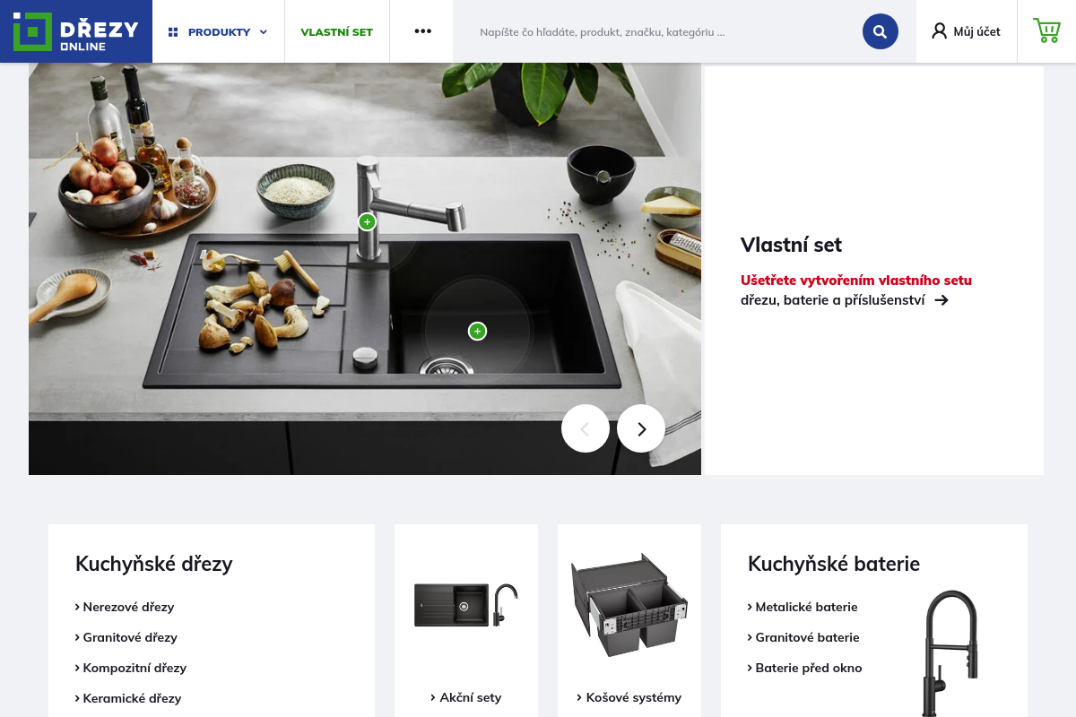This screenshot has height=717, width=1076.
Task: Open the green shopping cart
Action: pos(1046,31)
